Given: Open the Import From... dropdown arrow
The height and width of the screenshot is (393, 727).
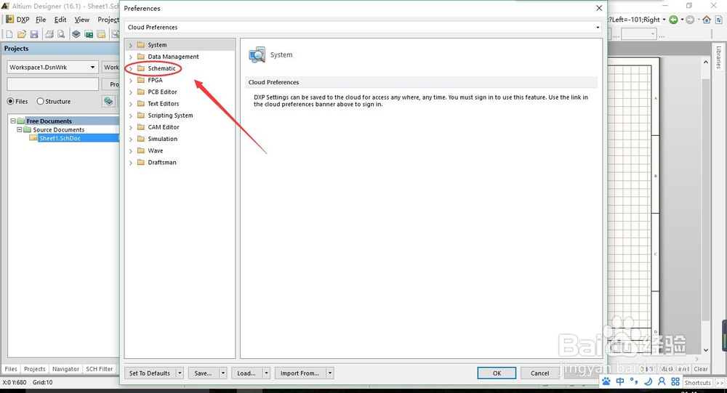Looking at the screenshot, I should [329, 373].
